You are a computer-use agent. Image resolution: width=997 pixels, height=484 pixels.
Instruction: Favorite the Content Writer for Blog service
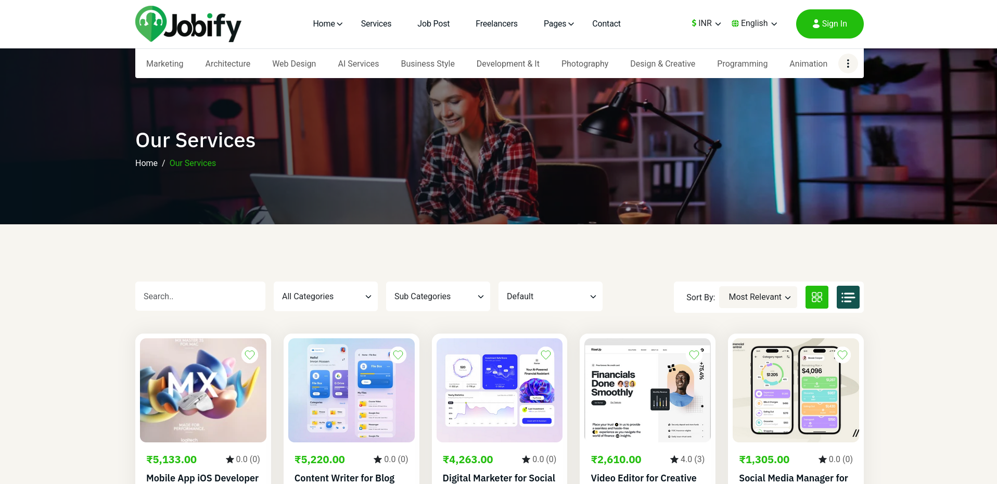coord(398,355)
